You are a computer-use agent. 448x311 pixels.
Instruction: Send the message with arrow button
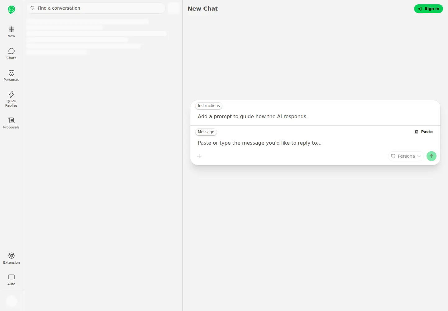point(432,156)
